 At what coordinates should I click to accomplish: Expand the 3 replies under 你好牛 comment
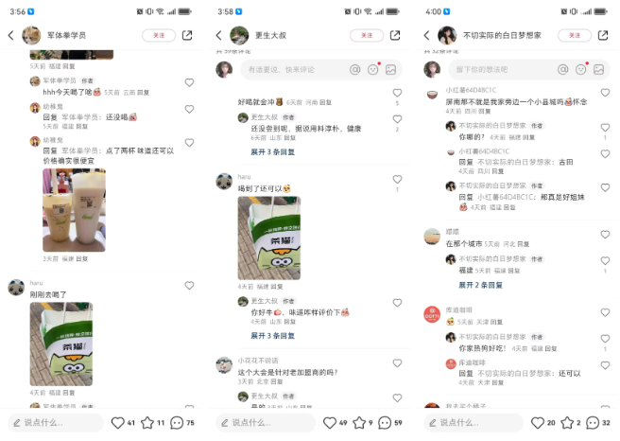point(272,336)
